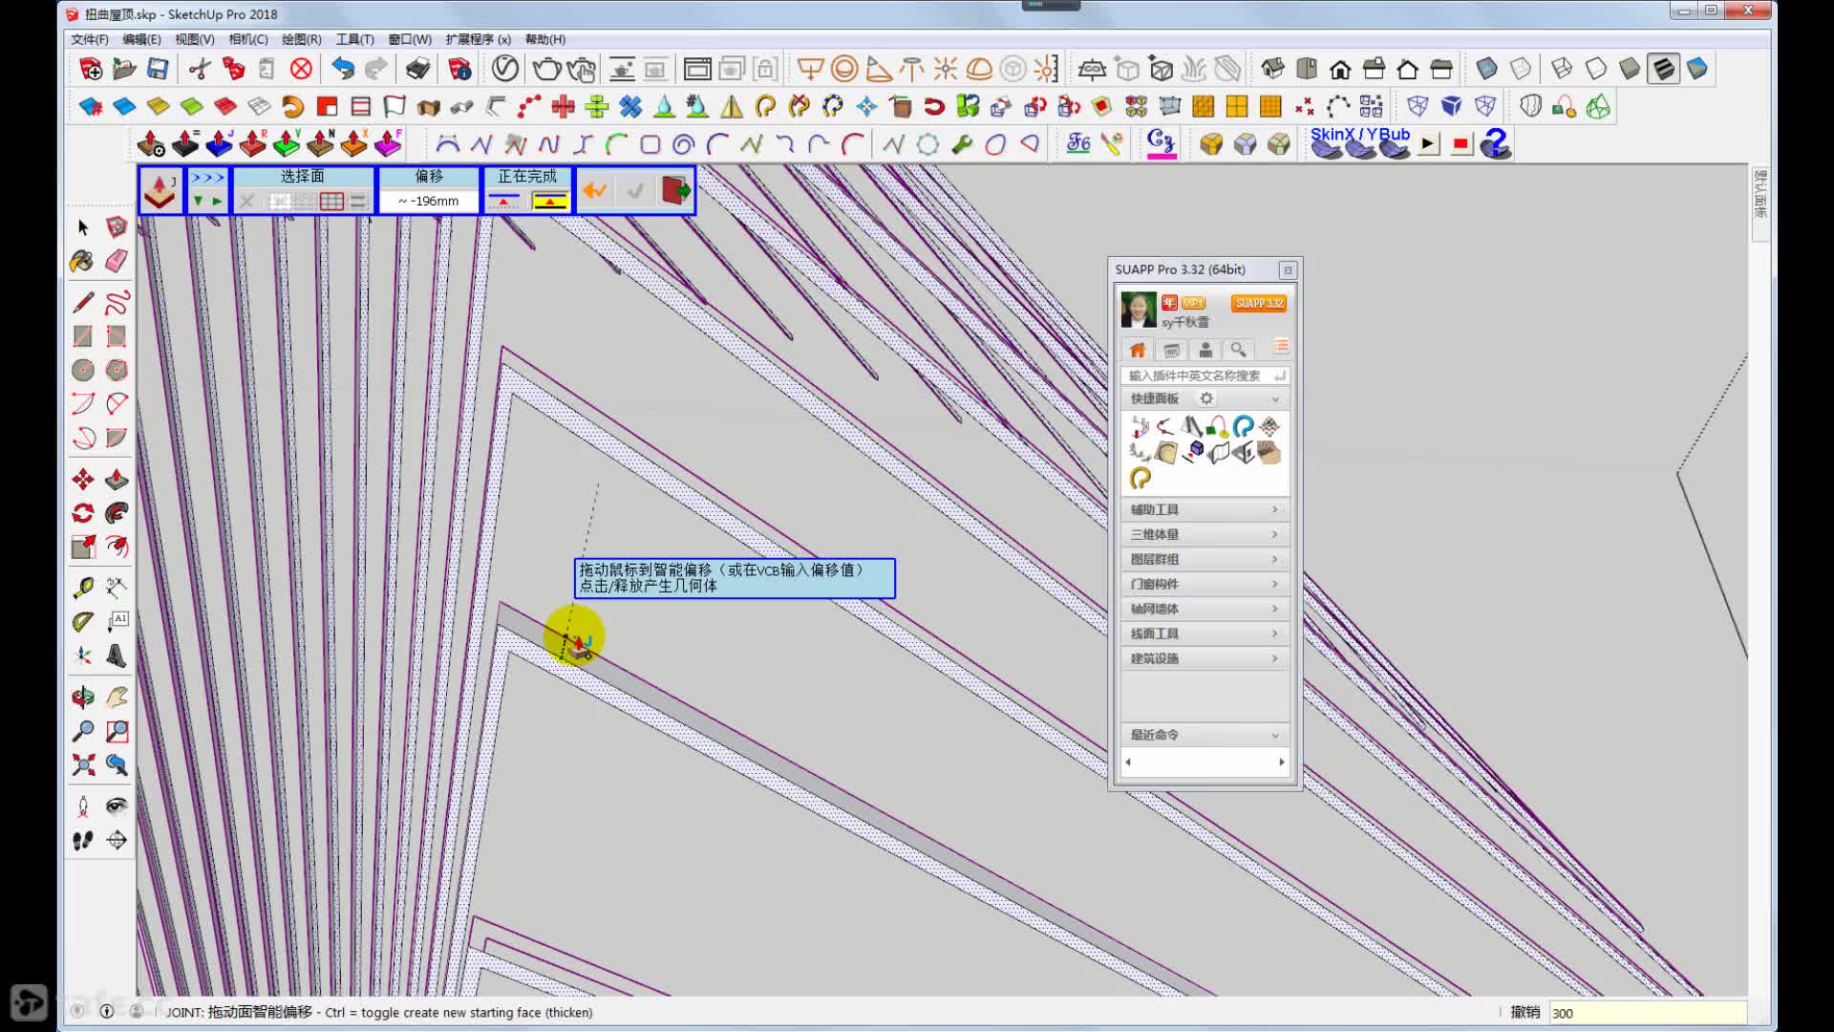
Task: Click the SUAPP plugin search field
Action: tap(1205, 376)
